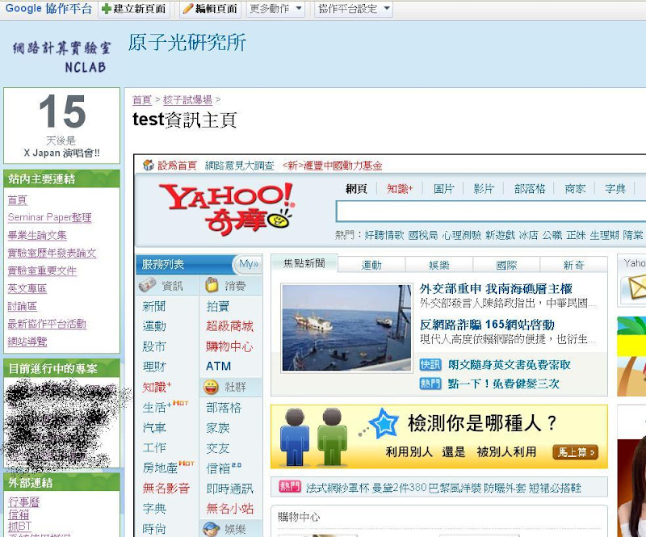
Task: Open the 網站導覽 sidebar link
Action: (27, 342)
